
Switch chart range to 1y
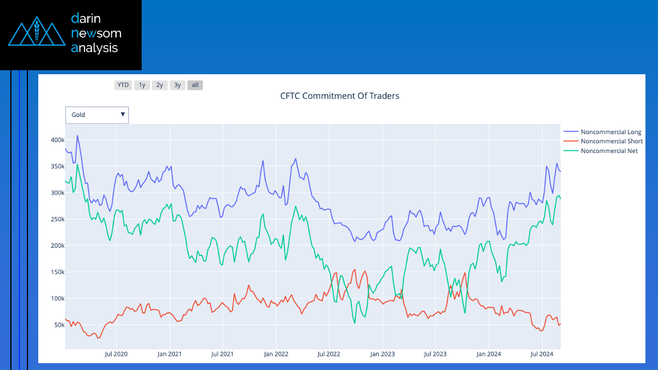[142, 85]
